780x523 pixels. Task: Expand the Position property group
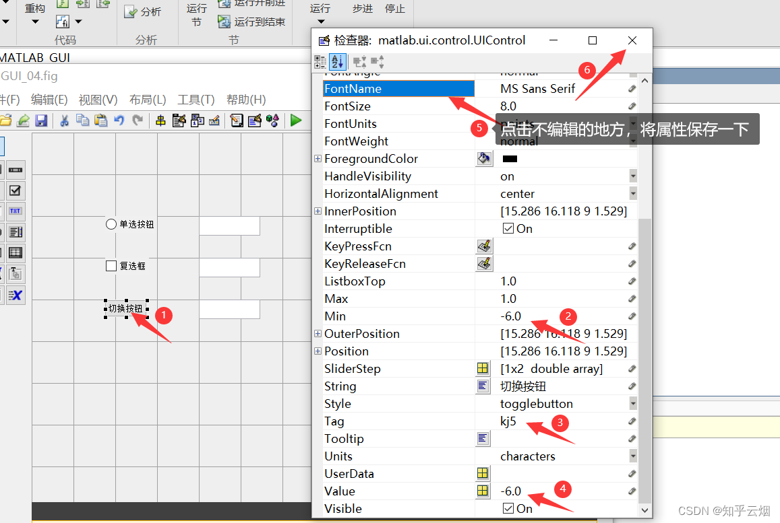tap(318, 351)
